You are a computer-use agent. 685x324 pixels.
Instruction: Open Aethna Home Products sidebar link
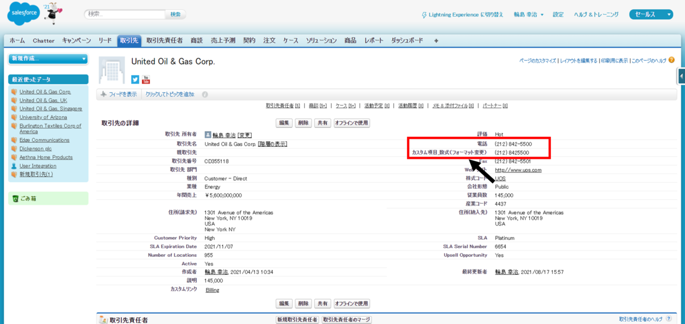(x=46, y=157)
